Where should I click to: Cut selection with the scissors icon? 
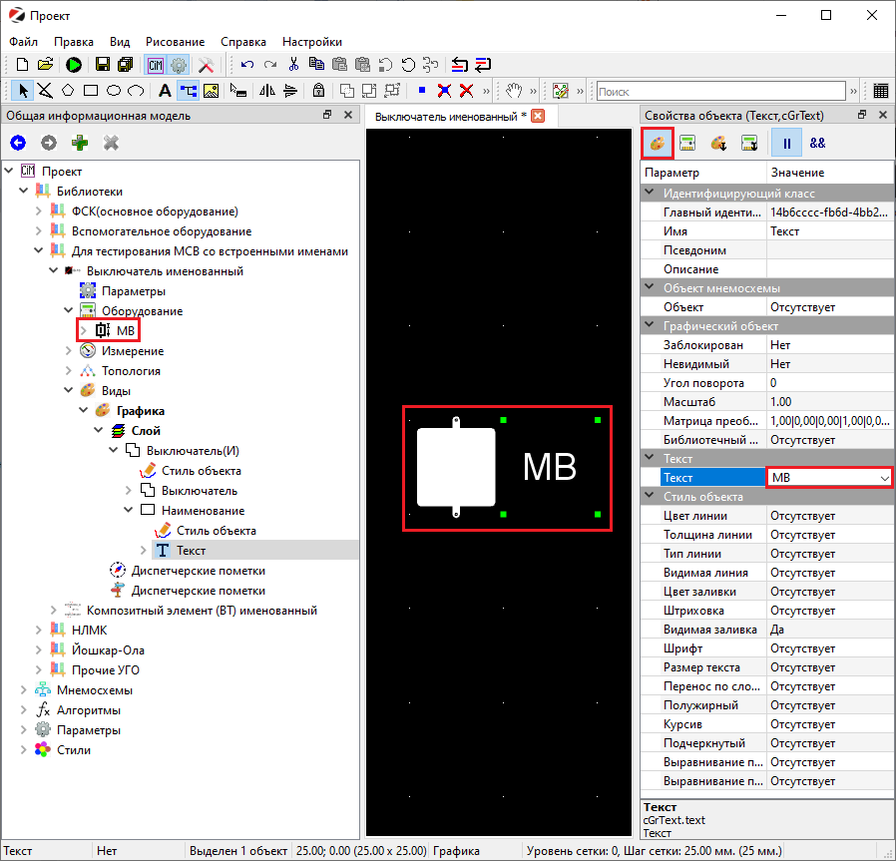pos(293,65)
